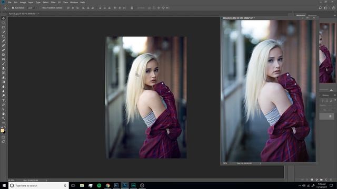Select the Zoom magnifier tool in toolbar
The height and width of the screenshot is (189, 337).
tap(3, 118)
